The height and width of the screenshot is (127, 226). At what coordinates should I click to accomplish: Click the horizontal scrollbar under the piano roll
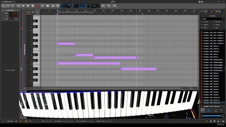pyautogui.click(x=111, y=88)
